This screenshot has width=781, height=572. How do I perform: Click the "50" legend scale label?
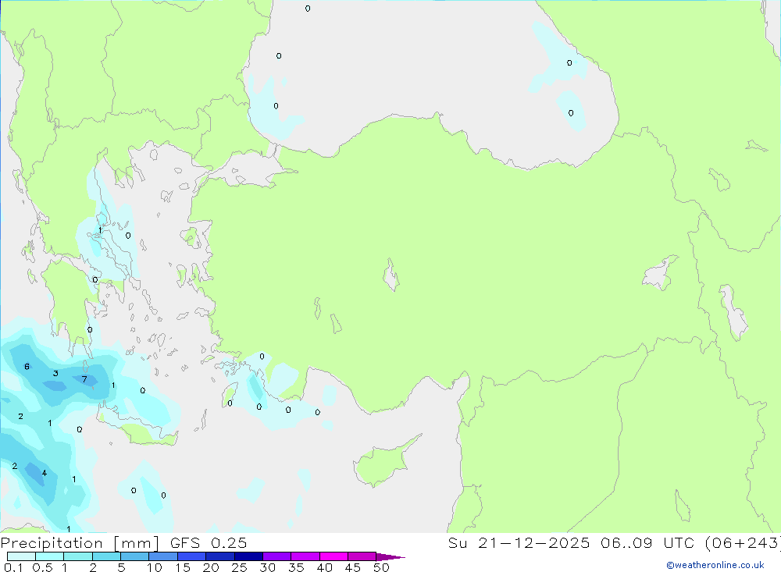tap(382, 567)
